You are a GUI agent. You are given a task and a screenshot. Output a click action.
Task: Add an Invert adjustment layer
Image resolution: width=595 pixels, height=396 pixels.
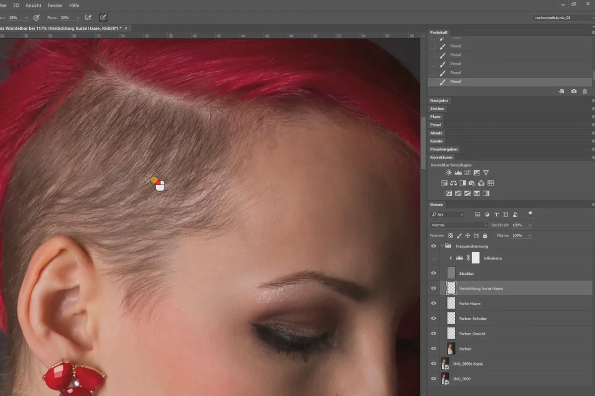tap(449, 194)
